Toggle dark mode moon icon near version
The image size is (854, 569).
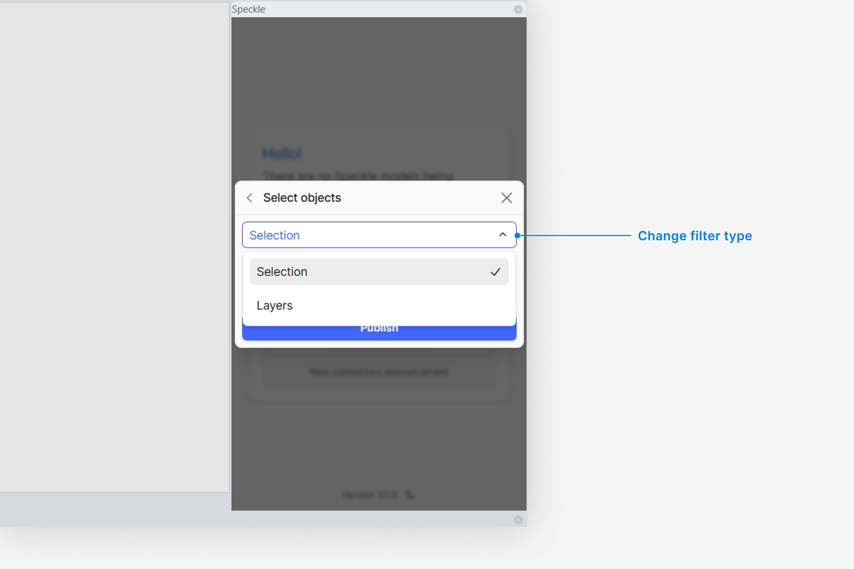410,495
